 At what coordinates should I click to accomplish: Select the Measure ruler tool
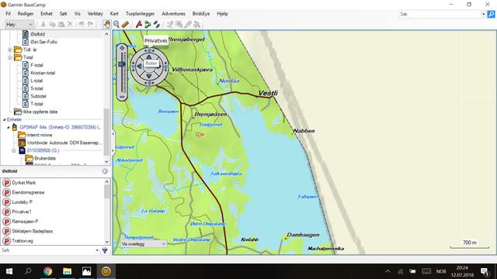coord(125,24)
